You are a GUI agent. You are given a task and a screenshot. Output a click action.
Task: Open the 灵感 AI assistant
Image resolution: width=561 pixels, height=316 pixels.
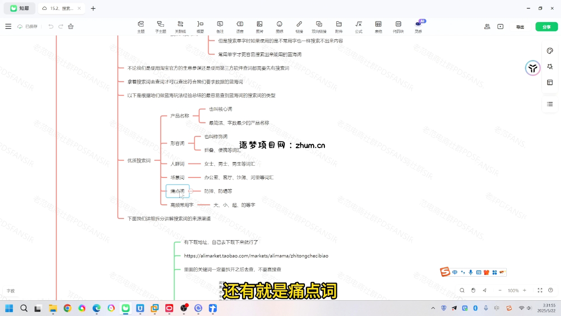tap(418, 27)
